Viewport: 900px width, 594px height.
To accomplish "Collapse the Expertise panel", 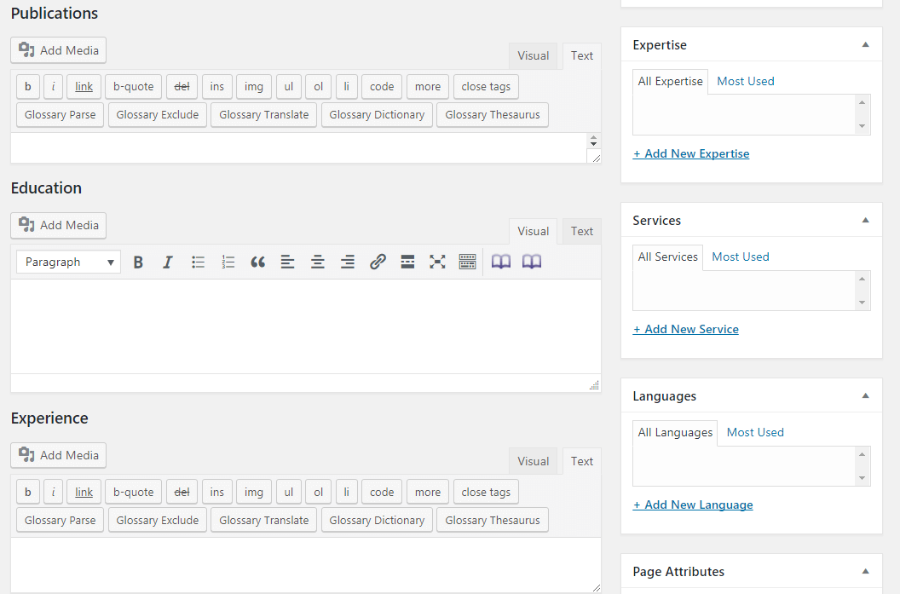I will coord(865,44).
